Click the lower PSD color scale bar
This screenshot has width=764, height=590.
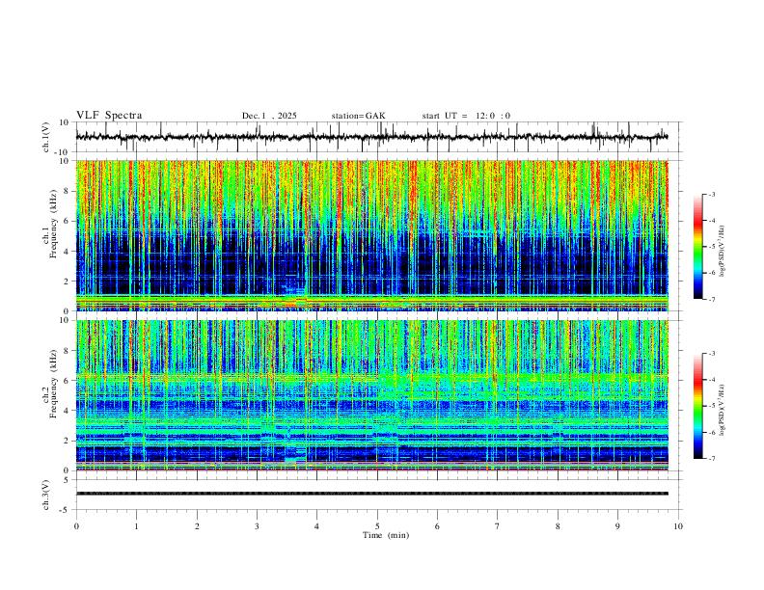(x=698, y=406)
